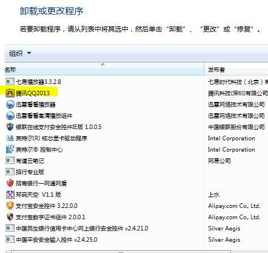Viewport: 268px width, 253px height.
Task: Select the 七易播放器3.3.2.8 entry name
Action: (x=38, y=82)
